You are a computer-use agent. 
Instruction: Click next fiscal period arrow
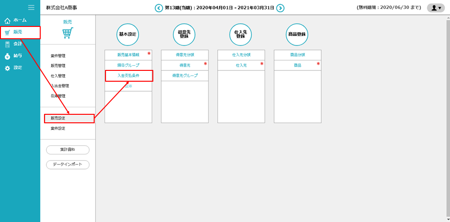tap(280, 8)
